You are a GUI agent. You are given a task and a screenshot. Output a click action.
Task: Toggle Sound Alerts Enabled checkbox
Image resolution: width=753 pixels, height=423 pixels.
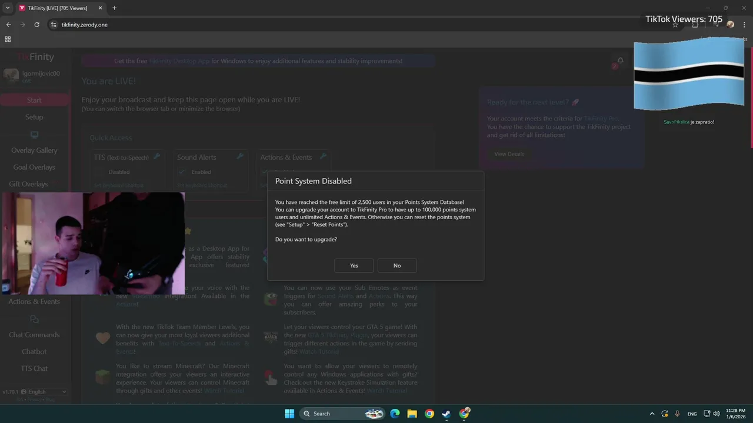click(x=182, y=172)
